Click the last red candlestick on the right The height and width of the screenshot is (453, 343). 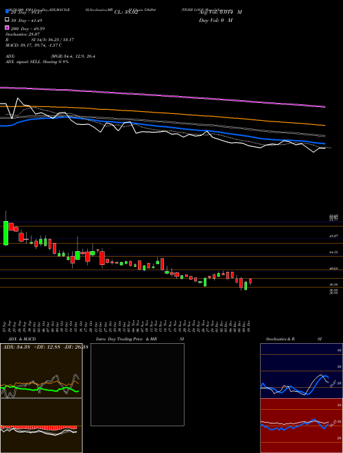250,281
